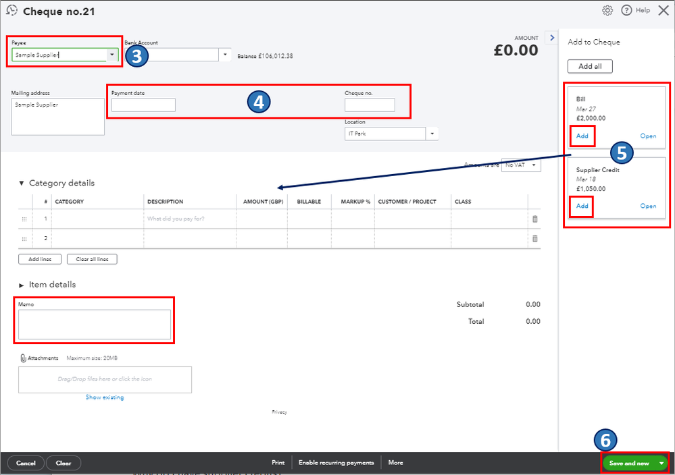Open the settings gear icon

click(607, 10)
